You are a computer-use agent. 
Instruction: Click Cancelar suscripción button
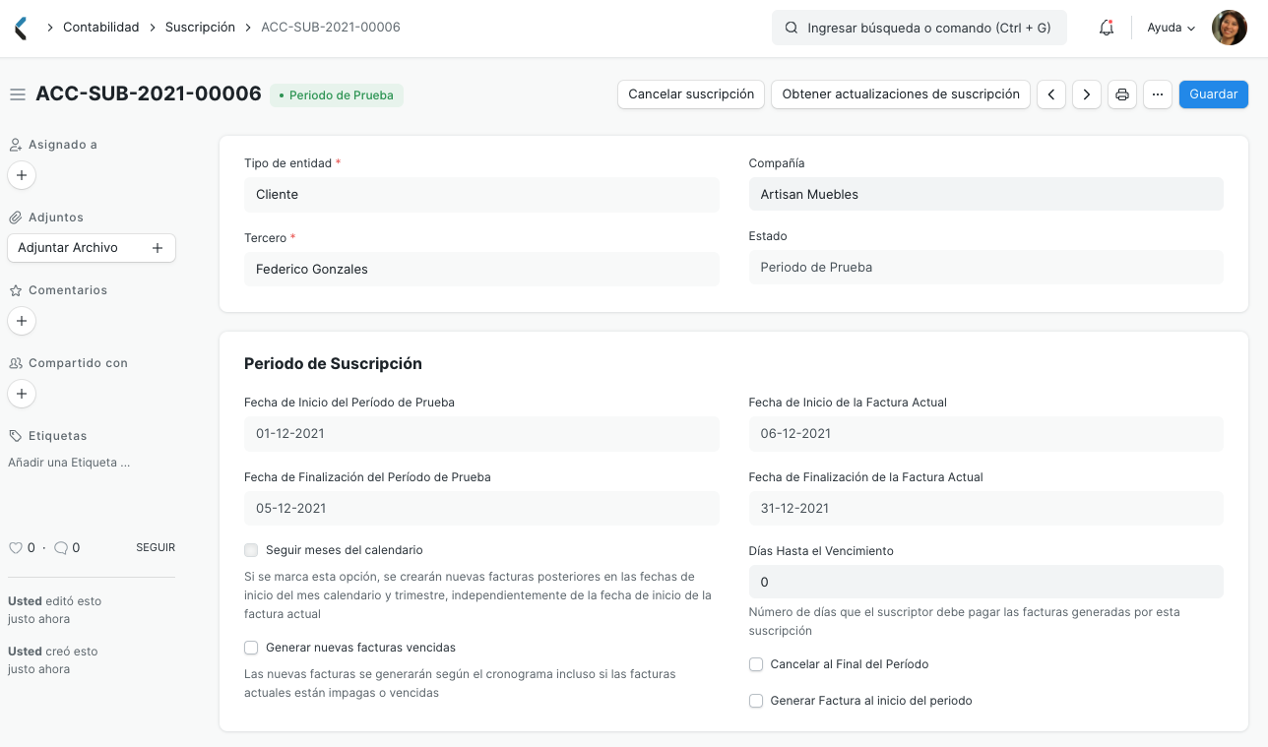[691, 94]
